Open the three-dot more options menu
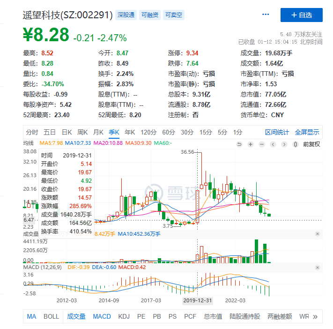 pos(266,15)
